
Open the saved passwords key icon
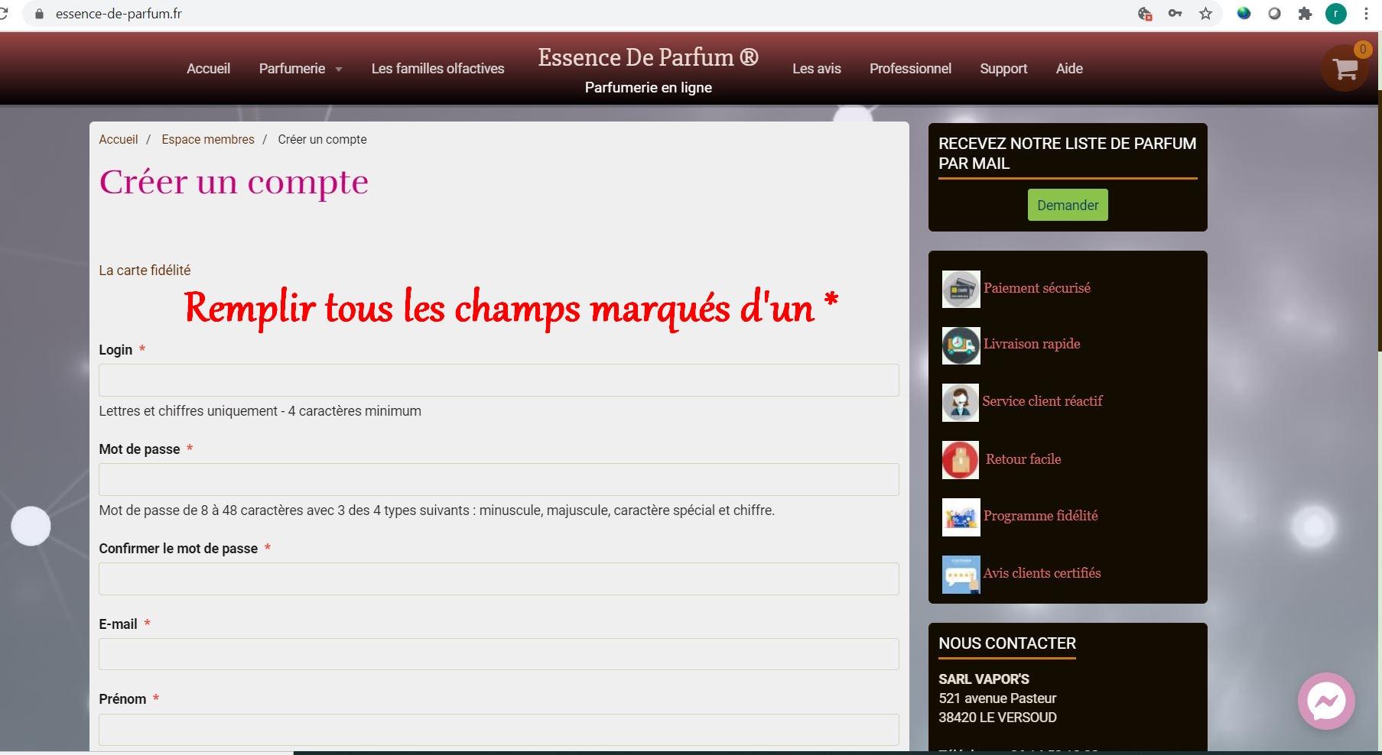pos(1175,14)
